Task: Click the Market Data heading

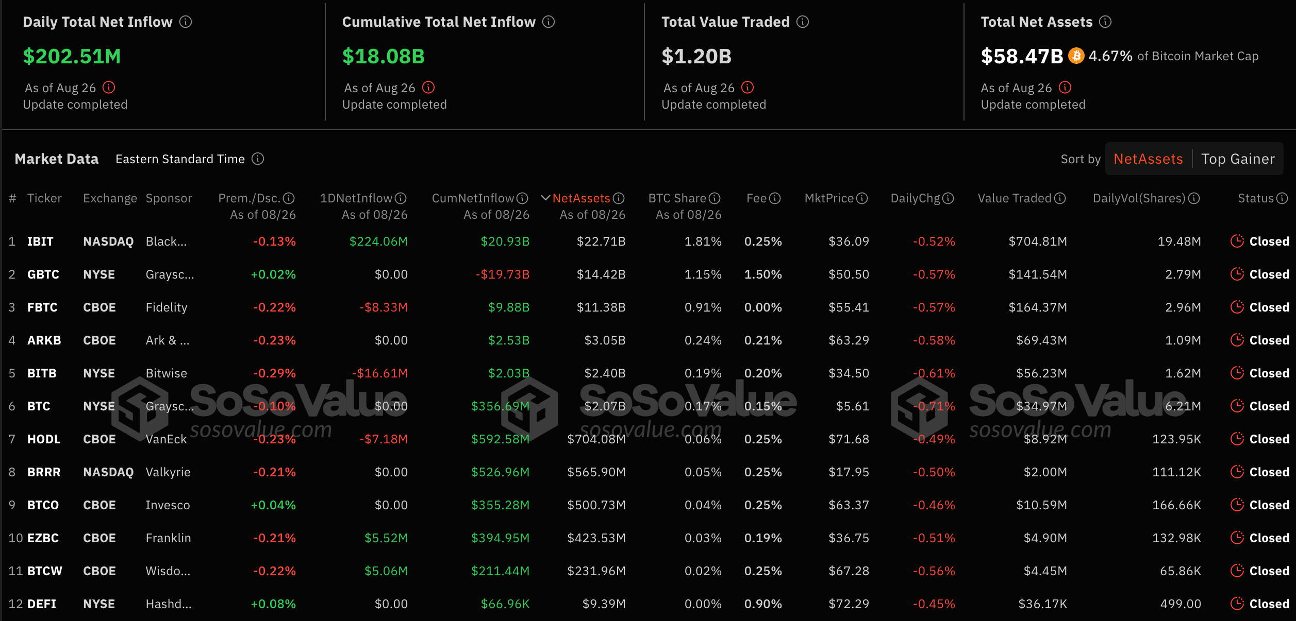Action: coord(56,159)
